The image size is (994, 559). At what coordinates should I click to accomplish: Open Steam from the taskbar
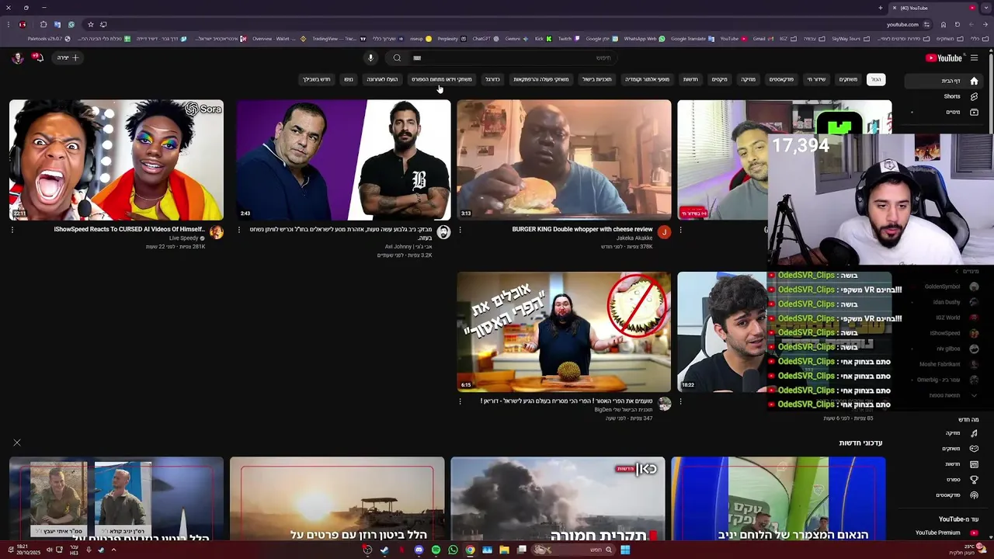(x=384, y=550)
